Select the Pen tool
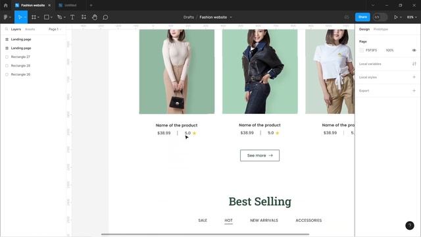 (60, 17)
